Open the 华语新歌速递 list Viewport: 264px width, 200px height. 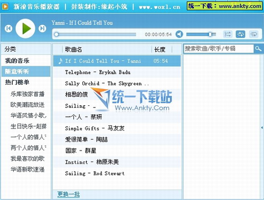click(27, 169)
